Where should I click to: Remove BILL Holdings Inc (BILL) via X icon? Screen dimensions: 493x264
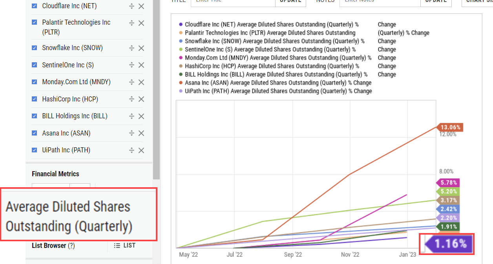click(x=141, y=116)
